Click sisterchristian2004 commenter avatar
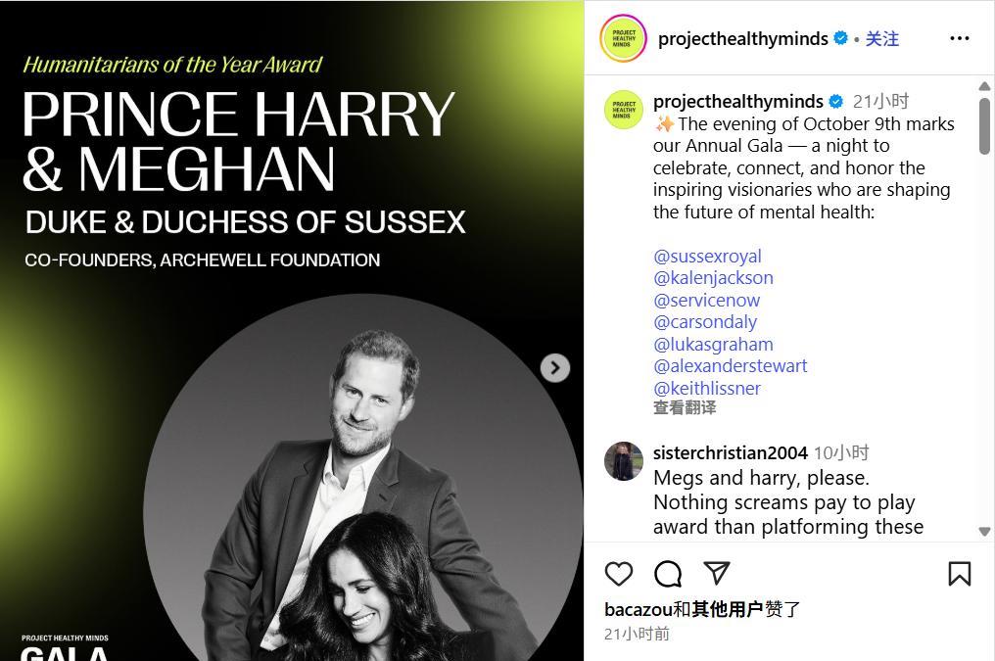995x661 pixels. point(623,461)
